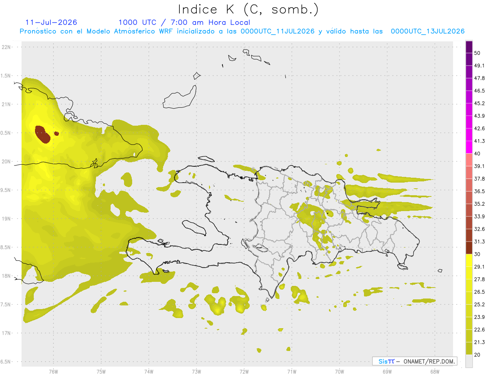Viewport: 488px width, 377px height.
Task: Click the SisTT - ONAMET/REP.DOM. credit box
Action: pos(414,361)
